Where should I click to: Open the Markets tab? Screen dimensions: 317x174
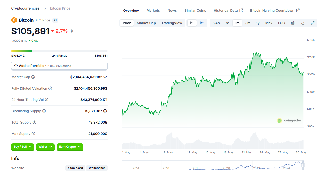(153, 10)
